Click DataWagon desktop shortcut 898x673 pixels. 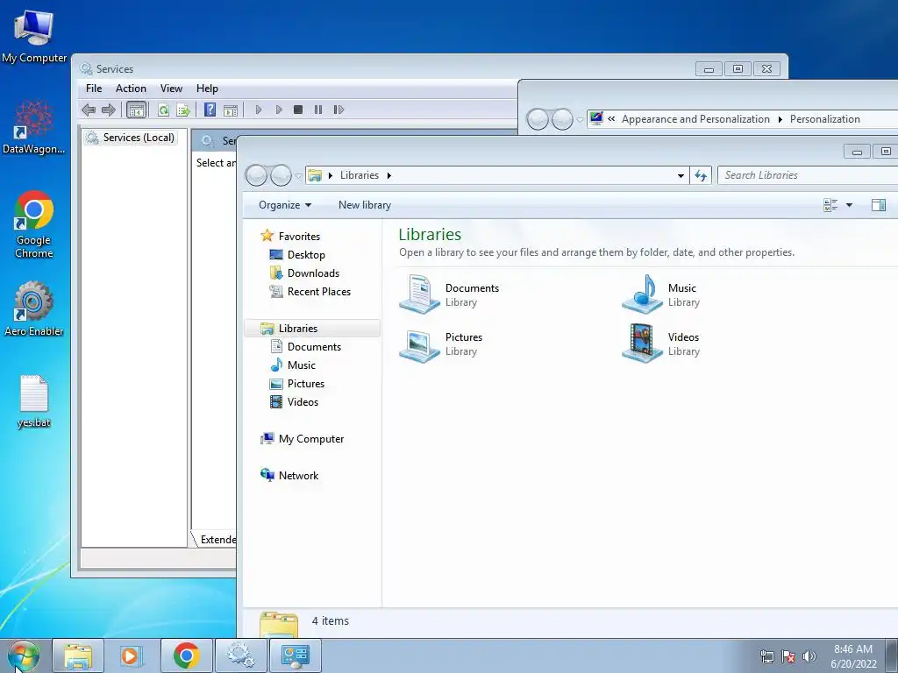coord(34,127)
